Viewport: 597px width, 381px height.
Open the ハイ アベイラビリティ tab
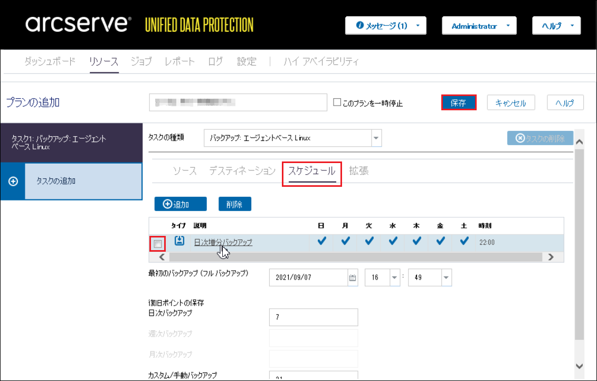[x=321, y=61]
